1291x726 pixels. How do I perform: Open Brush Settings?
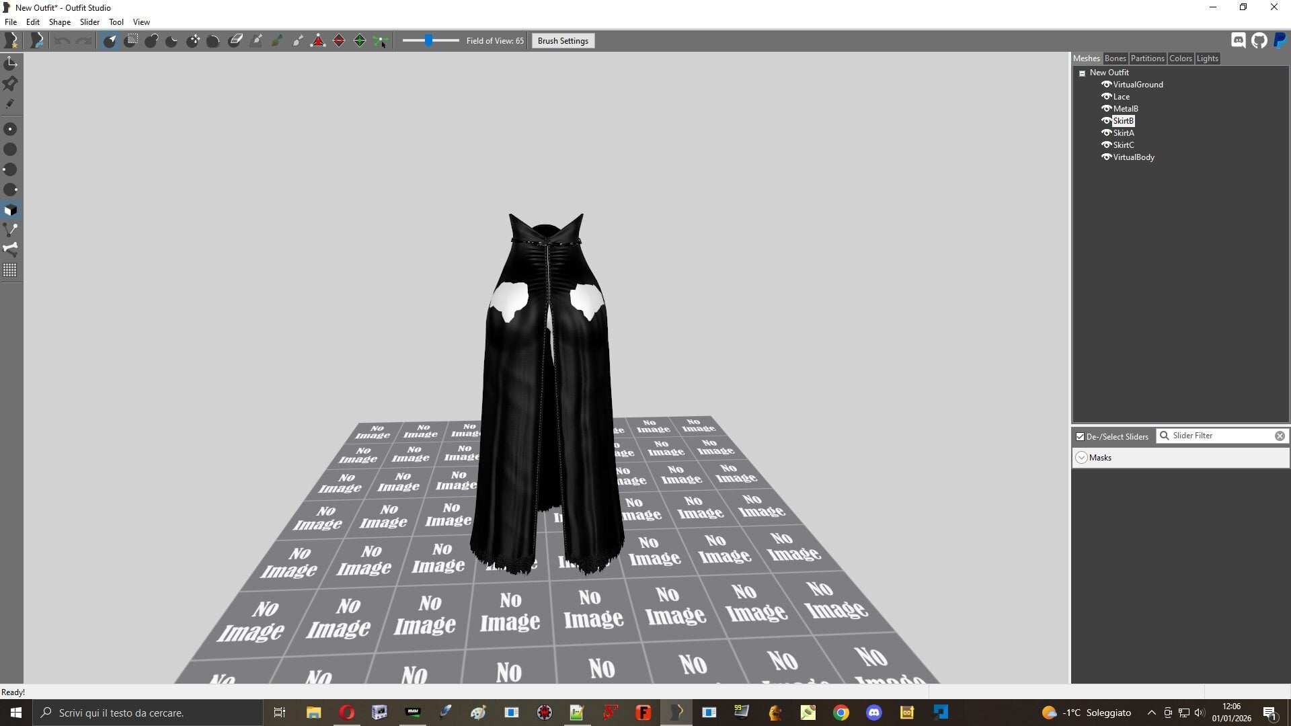click(563, 41)
